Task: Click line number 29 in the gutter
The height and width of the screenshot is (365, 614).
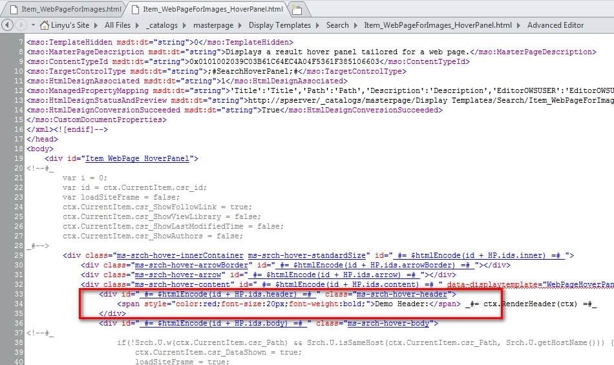Action: point(19,255)
